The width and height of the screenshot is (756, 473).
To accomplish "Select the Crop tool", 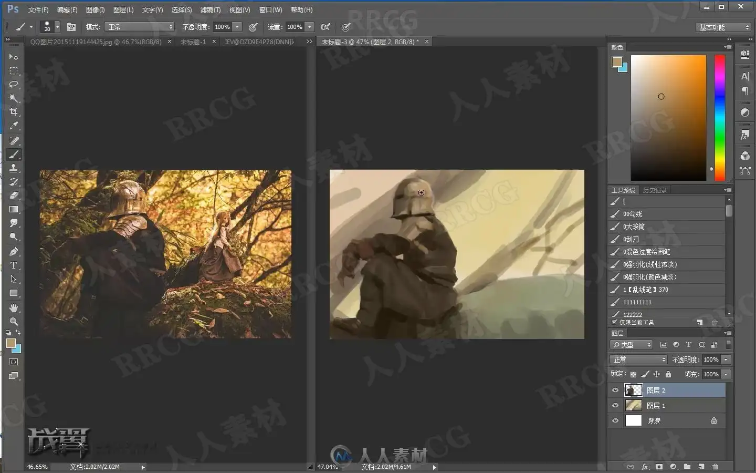I will [14, 111].
